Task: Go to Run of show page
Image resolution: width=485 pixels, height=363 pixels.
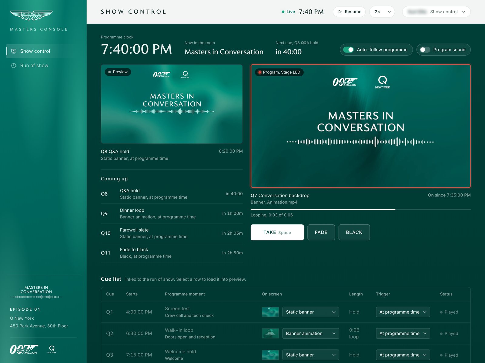Action: tap(43, 65)
